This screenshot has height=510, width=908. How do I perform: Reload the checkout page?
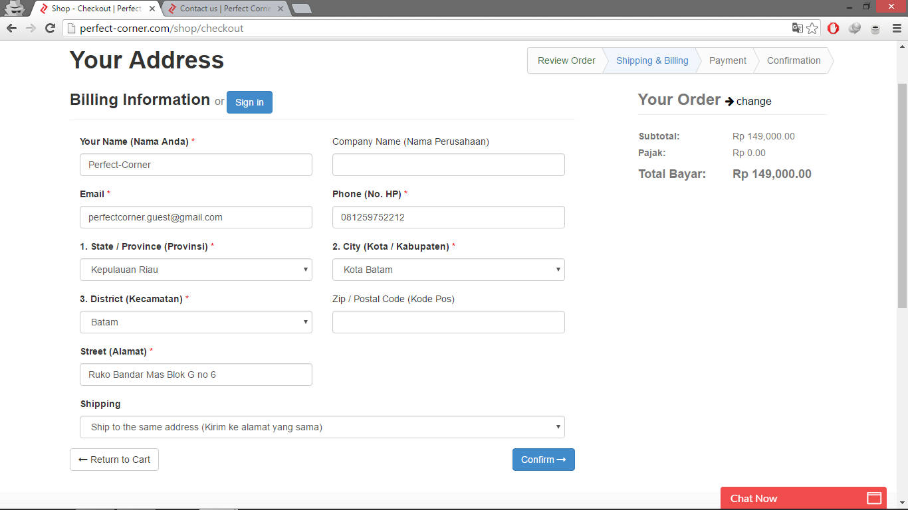(50, 28)
